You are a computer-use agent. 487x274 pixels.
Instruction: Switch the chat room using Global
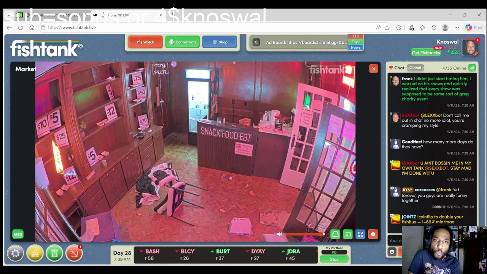click(415, 68)
